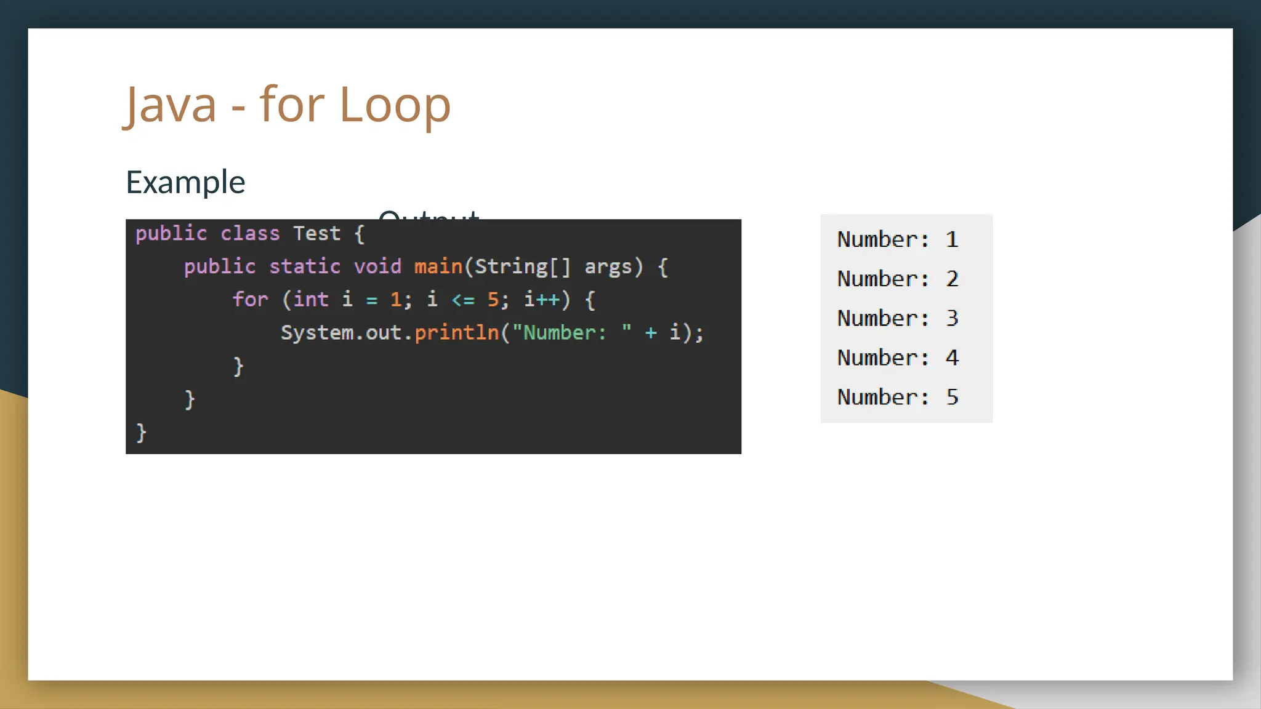The image size is (1261, 709).
Task: Click output line 'Number: 2'
Action: click(897, 279)
